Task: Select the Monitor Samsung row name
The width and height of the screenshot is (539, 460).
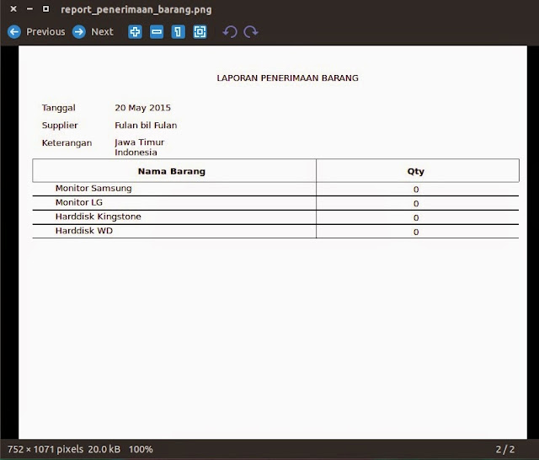Action: coord(93,189)
